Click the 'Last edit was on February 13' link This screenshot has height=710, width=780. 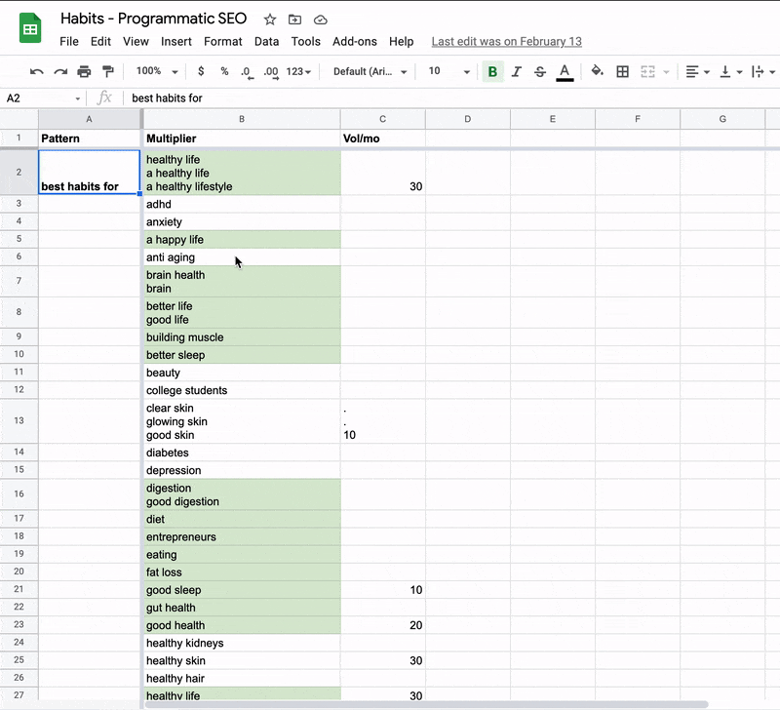[x=506, y=42]
